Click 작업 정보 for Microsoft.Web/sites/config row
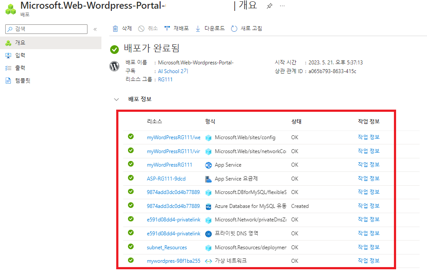Screen dimensions: 427x271 click(368, 137)
